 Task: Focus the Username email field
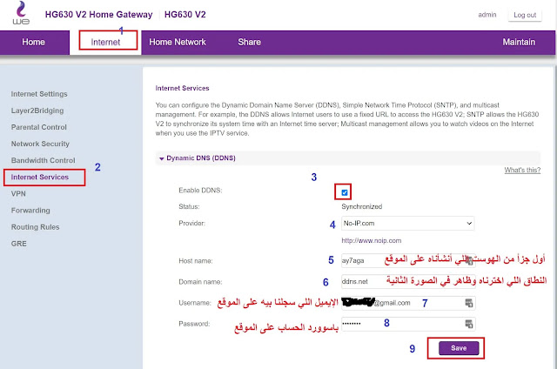pos(408,303)
